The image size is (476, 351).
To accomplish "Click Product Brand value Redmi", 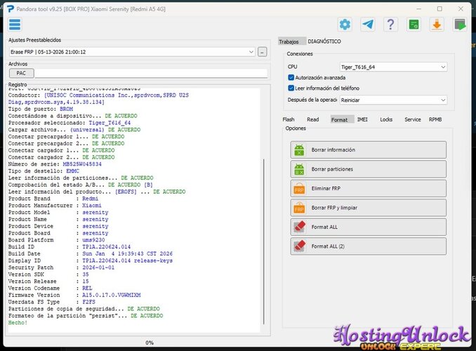I will click(x=90, y=198).
